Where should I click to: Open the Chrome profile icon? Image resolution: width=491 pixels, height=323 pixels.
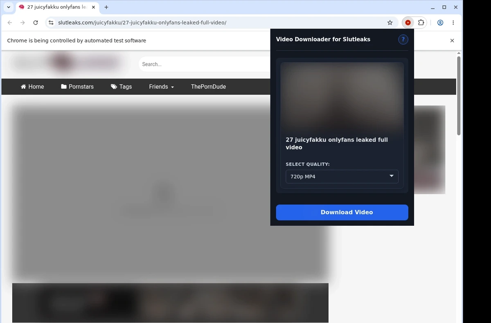[440, 23]
